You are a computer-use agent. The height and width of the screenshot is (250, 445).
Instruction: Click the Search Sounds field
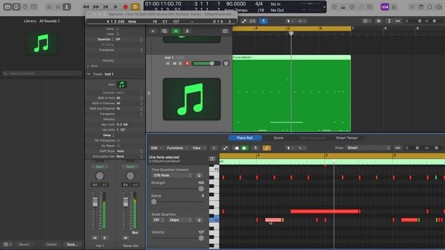(42, 74)
